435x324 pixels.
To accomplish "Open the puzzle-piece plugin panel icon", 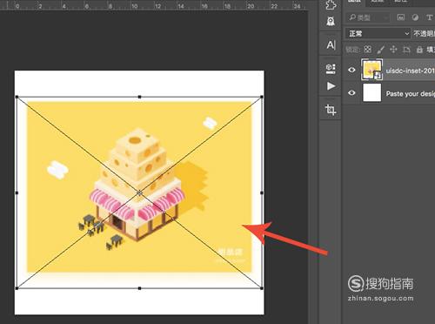I will 331,5.
